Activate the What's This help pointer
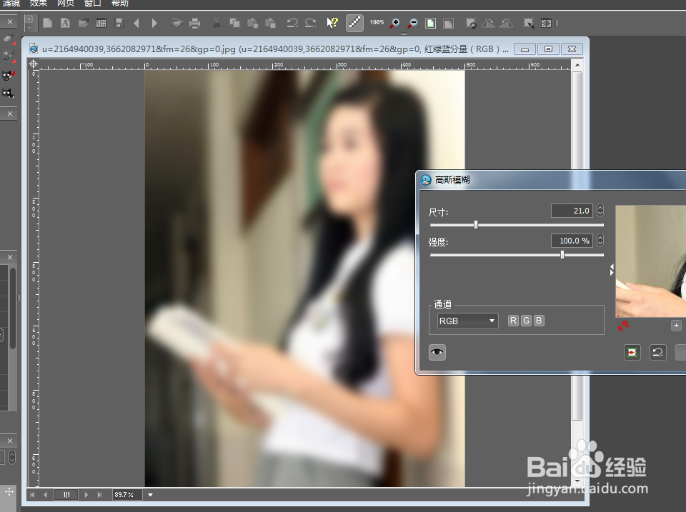Viewport: 686px width, 512px height. tap(332, 23)
